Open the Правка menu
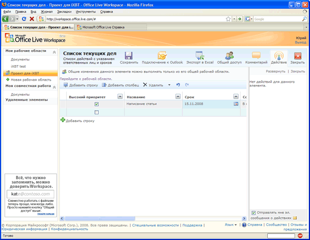The width and height of the screenshot is (310, 240). [21, 12]
